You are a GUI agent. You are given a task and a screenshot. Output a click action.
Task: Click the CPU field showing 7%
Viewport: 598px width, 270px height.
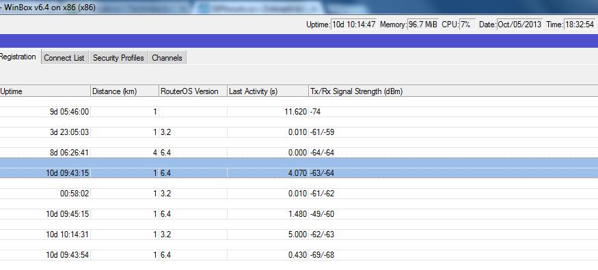coord(467,25)
